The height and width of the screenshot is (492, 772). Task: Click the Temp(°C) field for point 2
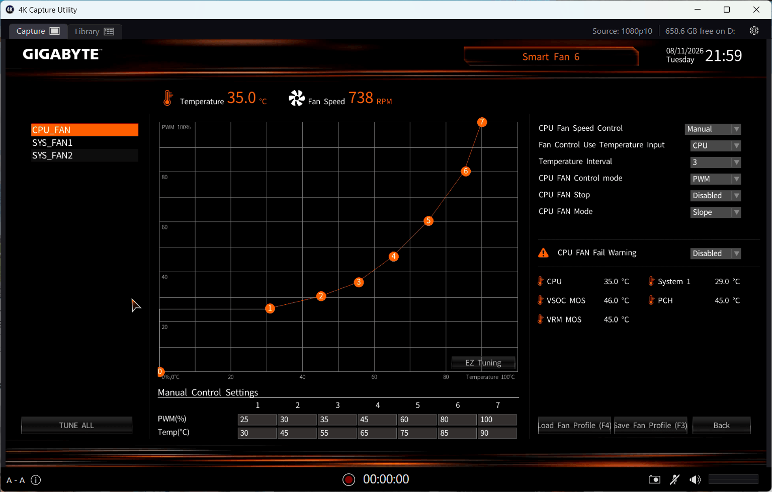[x=297, y=433]
